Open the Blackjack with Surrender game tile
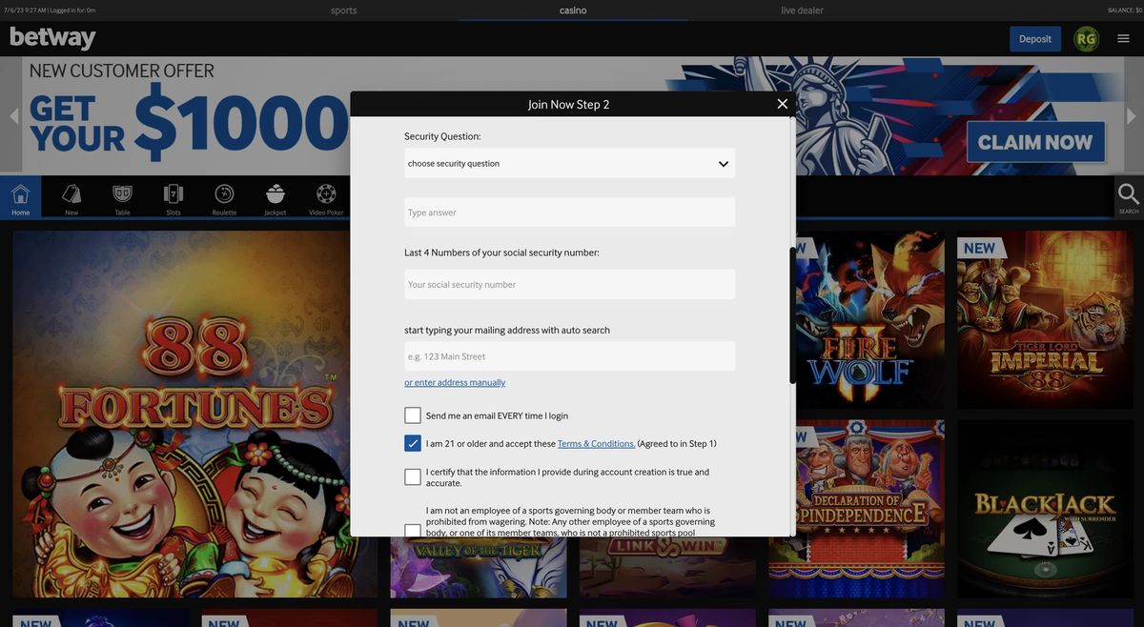 click(x=1046, y=509)
